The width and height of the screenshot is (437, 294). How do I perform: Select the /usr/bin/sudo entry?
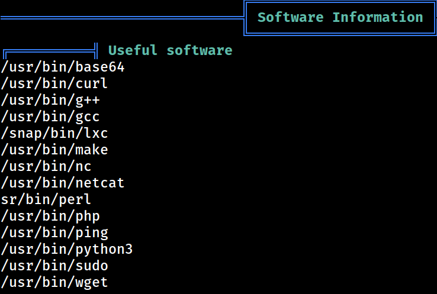(54, 266)
